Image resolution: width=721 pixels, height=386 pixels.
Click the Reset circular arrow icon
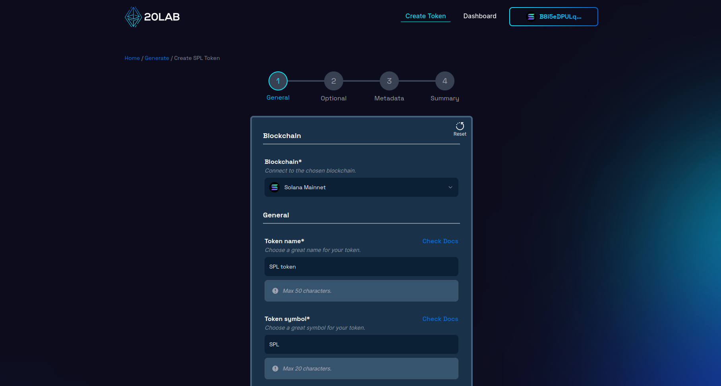460,126
